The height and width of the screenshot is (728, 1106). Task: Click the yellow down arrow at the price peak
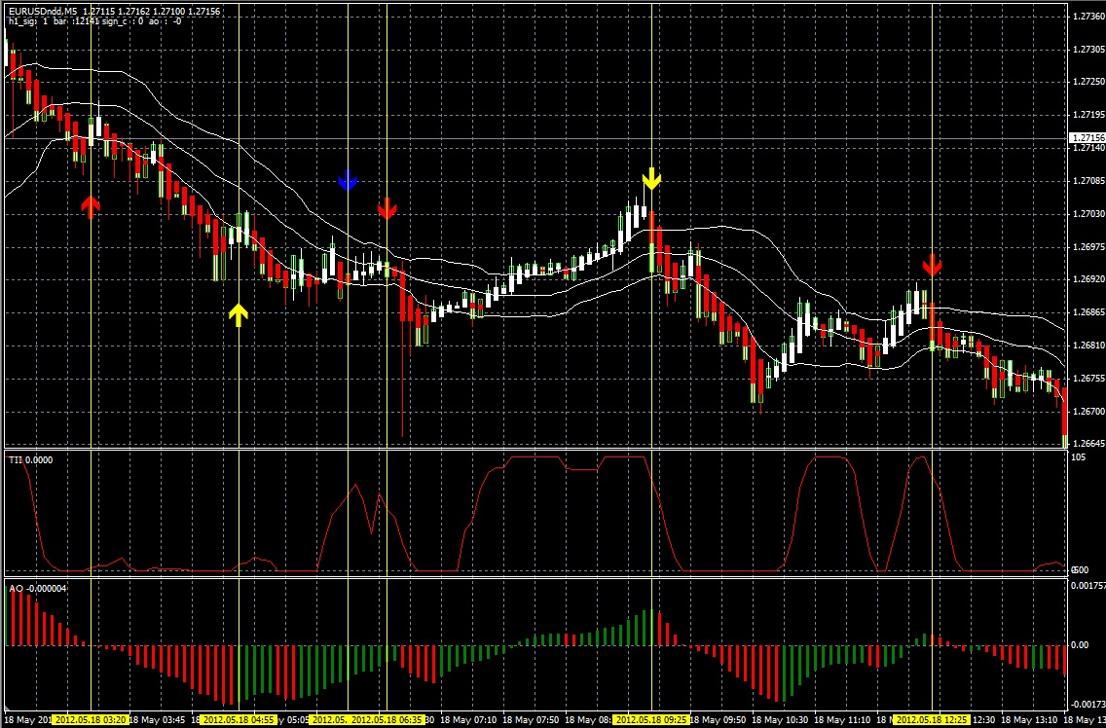651,178
